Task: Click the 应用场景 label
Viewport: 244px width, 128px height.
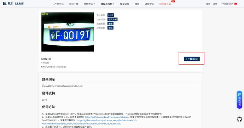Action: (x=101, y=28)
